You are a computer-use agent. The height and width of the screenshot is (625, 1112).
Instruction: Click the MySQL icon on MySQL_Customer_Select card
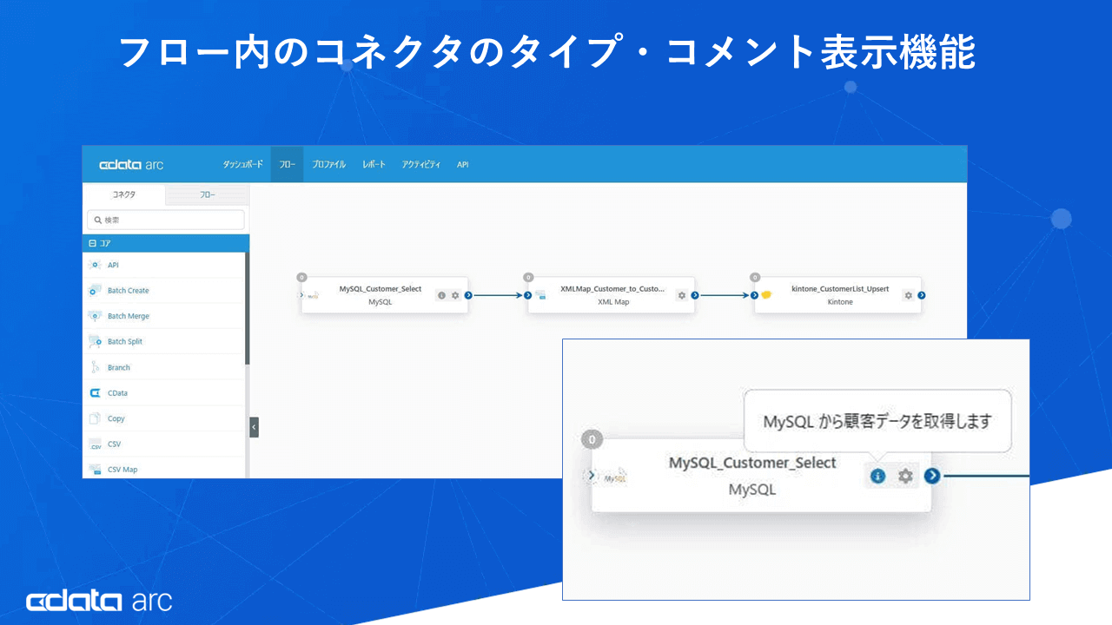coord(311,295)
